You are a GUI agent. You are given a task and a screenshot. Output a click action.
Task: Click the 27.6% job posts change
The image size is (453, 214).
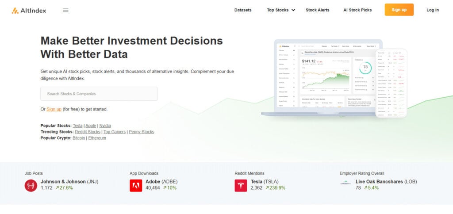pos(64,188)
